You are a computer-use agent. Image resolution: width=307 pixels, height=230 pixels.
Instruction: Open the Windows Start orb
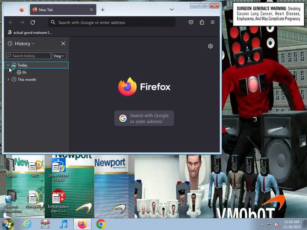click(8, 224)
